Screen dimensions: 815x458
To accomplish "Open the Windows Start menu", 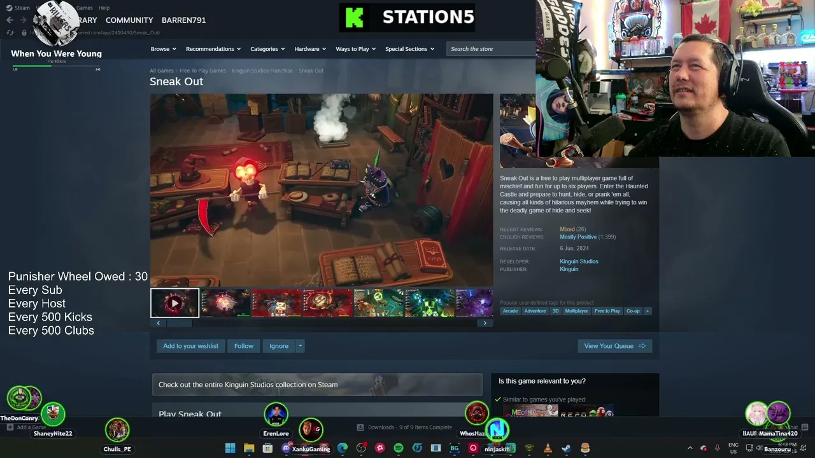I will [x=230, y=448].
